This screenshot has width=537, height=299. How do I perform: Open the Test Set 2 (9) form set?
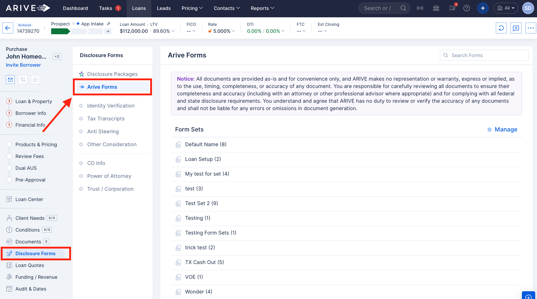(346, 204)
